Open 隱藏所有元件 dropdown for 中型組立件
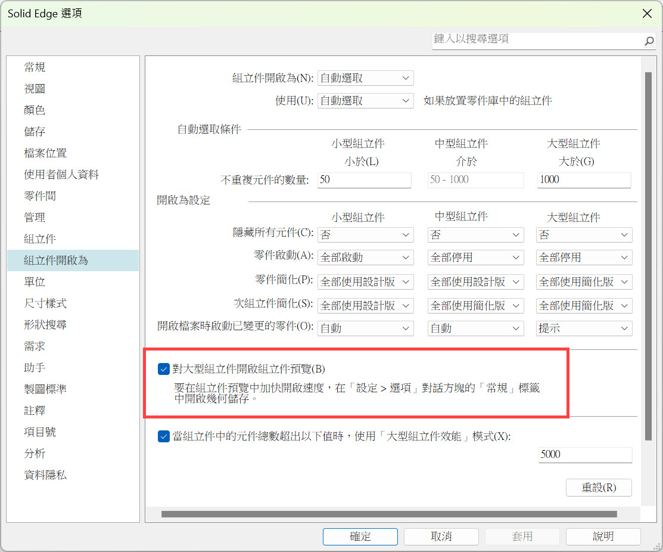663x552 pixels. coord(476,235)
